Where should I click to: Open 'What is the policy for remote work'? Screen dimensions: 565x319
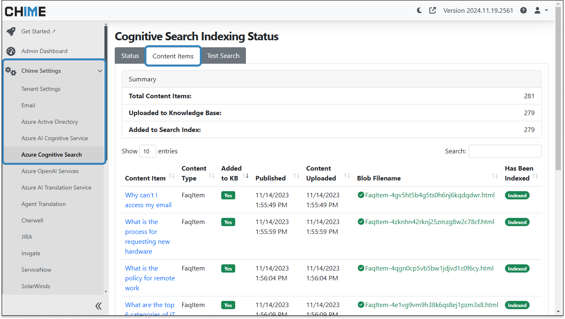(150, 278)
